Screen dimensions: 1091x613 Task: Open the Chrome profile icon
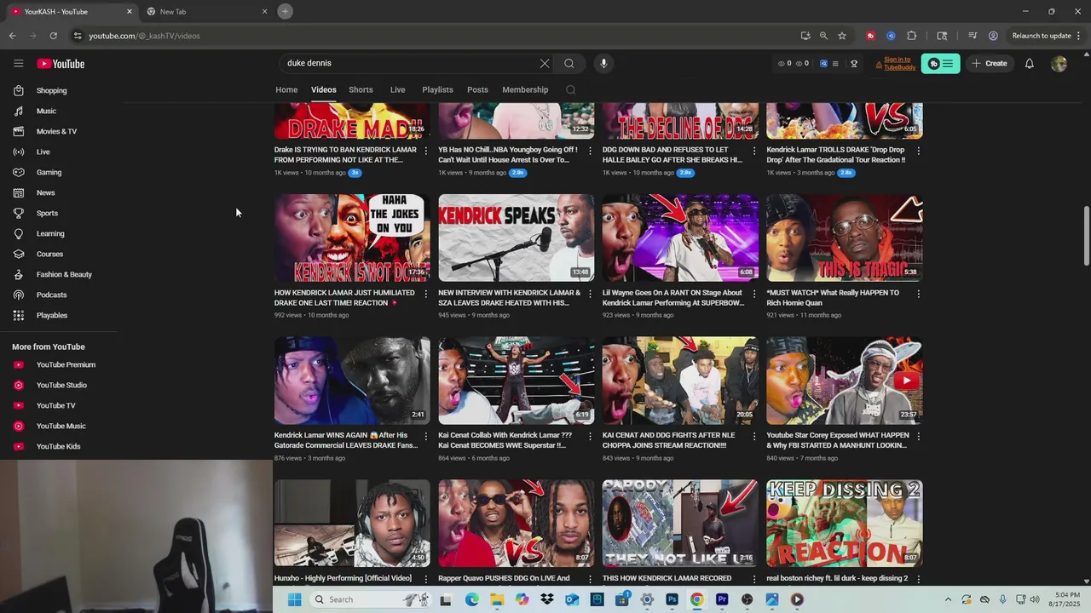[993, 36]
